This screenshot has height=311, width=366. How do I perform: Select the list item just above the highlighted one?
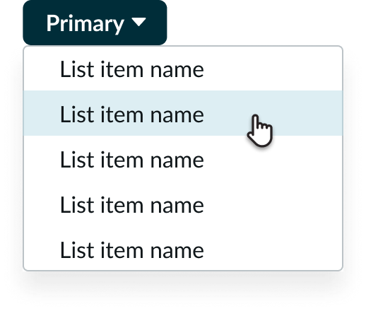coord(183,69)
